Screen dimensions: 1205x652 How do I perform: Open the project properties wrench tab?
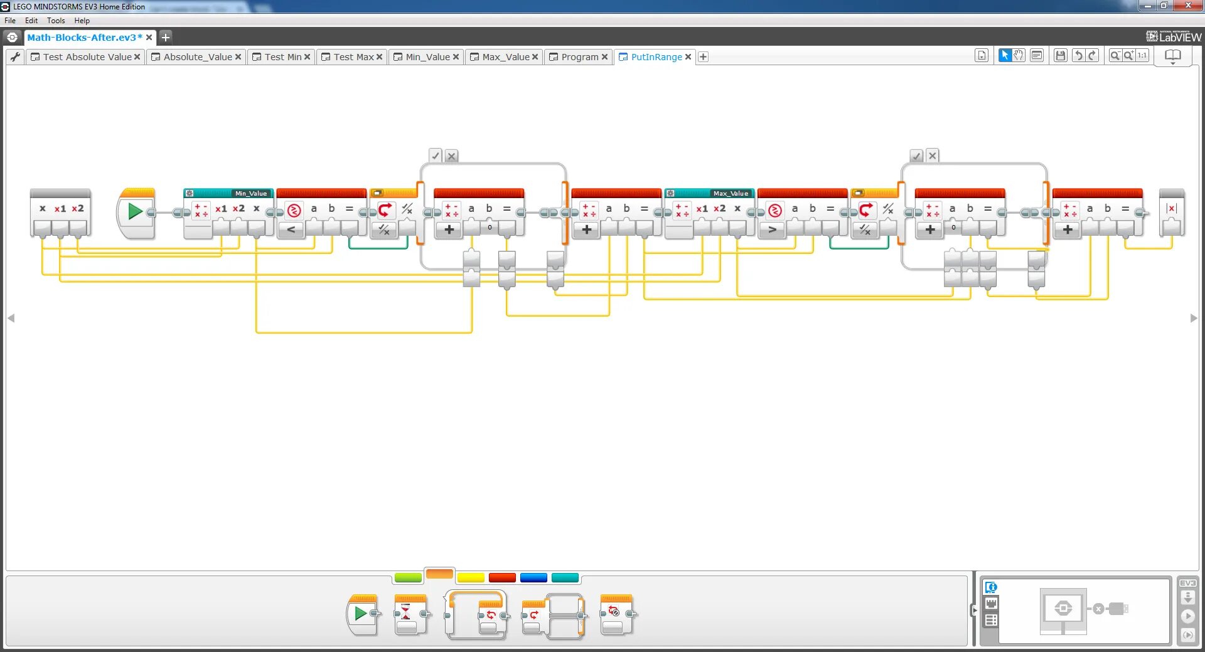[x=15, y=56]
